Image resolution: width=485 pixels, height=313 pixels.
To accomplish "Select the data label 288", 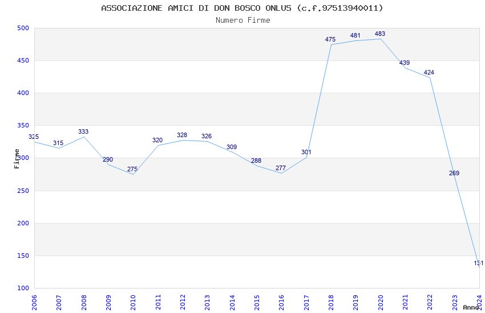I will coord(256,160).
